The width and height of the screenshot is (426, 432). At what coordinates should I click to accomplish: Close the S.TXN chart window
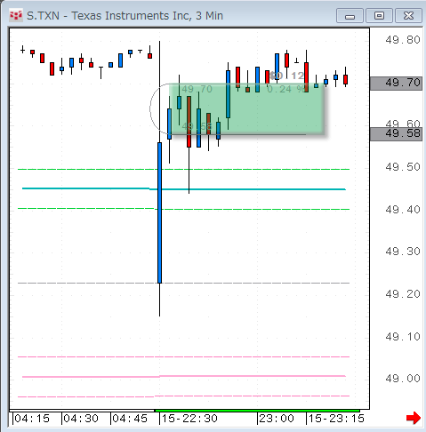click(x=408, y=16)
